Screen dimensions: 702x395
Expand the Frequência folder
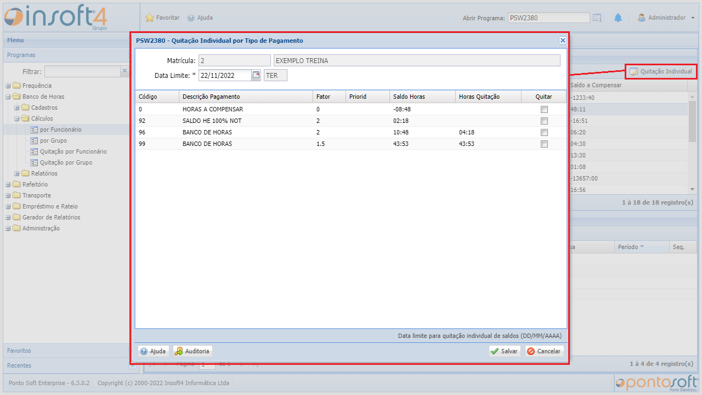8,86
